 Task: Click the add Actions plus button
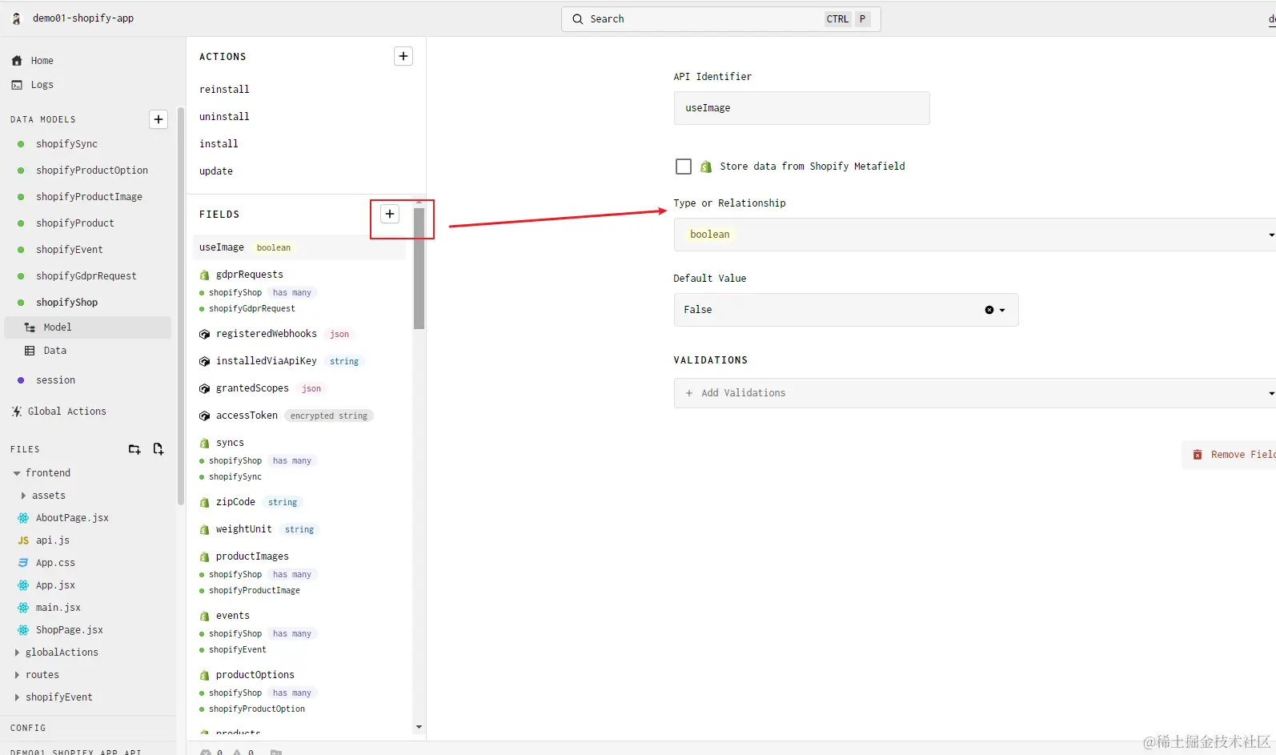403,56
